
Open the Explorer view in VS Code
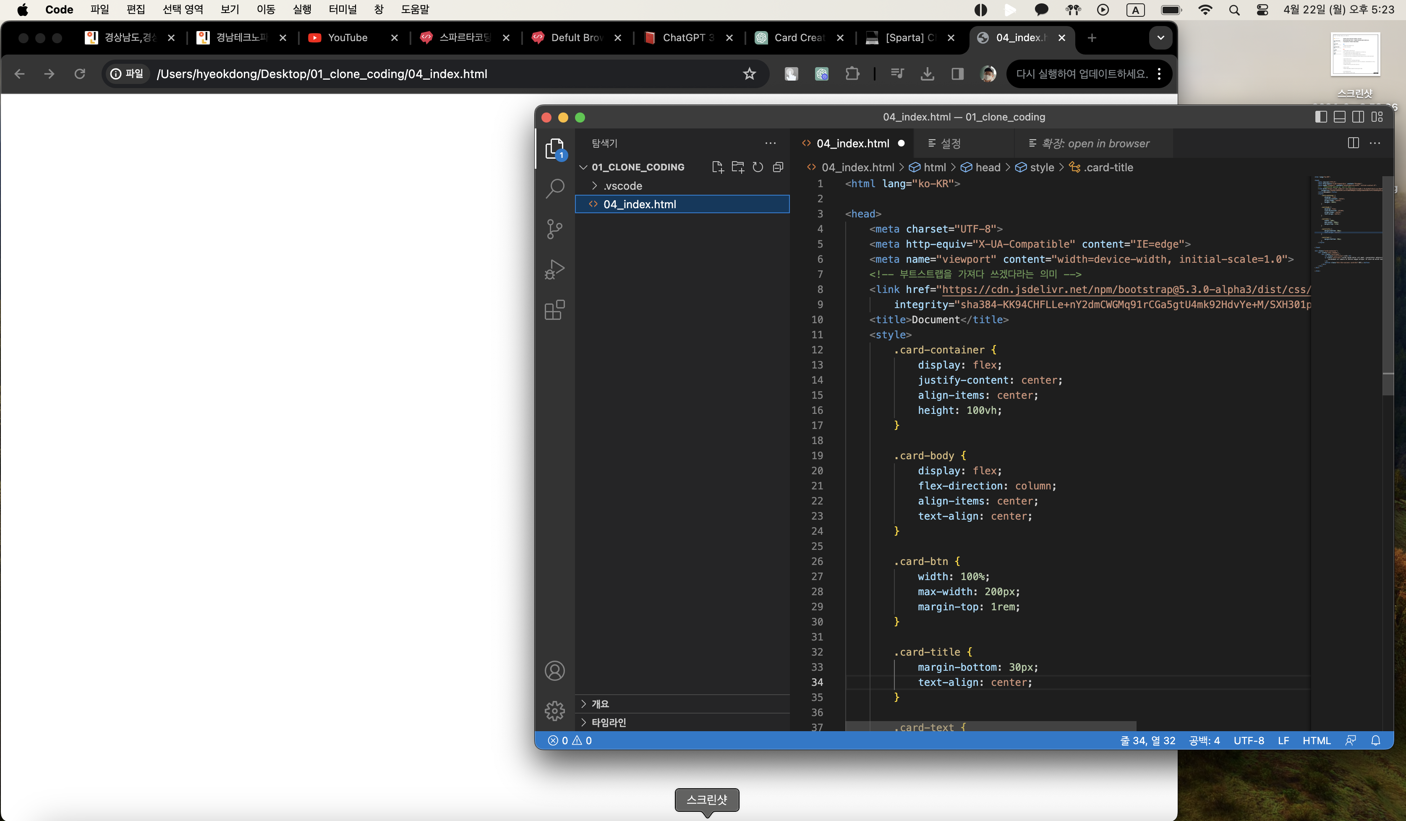[x=554, y=149]
